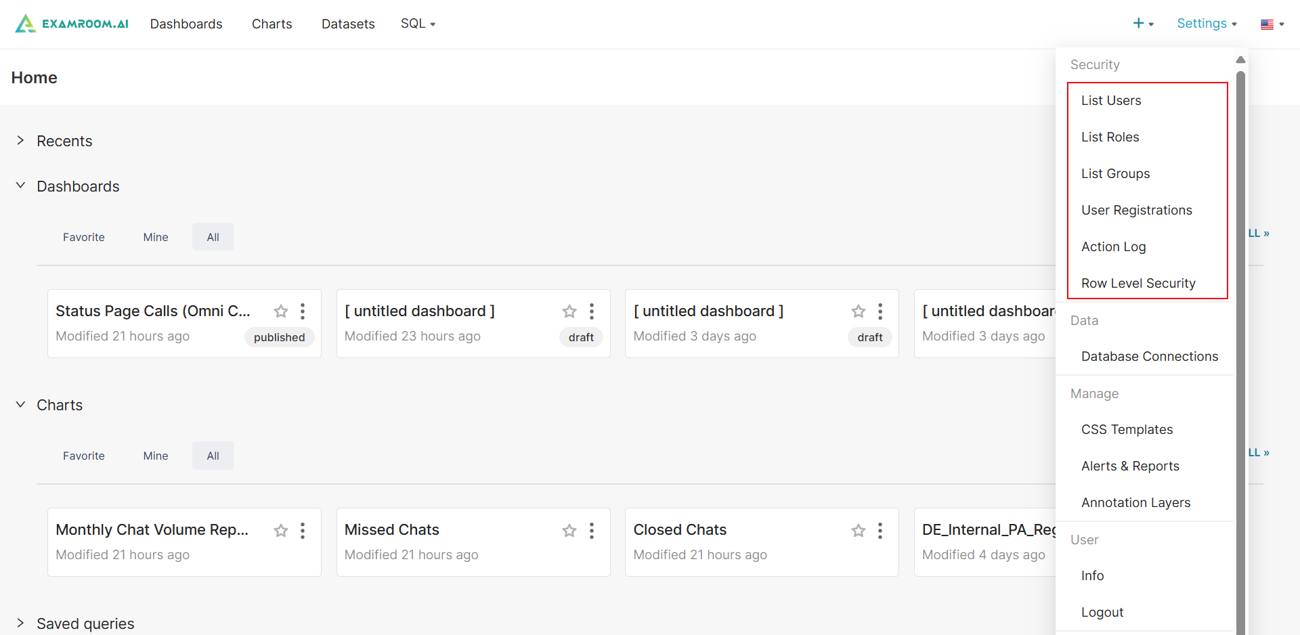
Task: Switch to Mine tab under Dashboards
Action: coord(156,237)
